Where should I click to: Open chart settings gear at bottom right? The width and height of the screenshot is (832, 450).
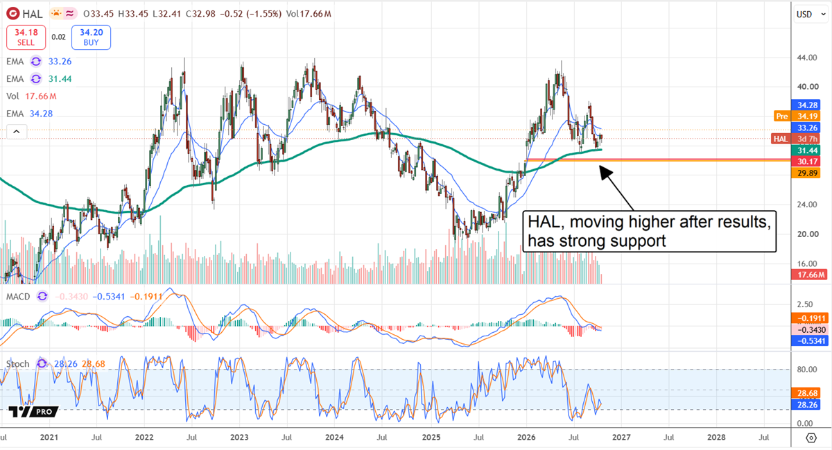tap(811, 438)
